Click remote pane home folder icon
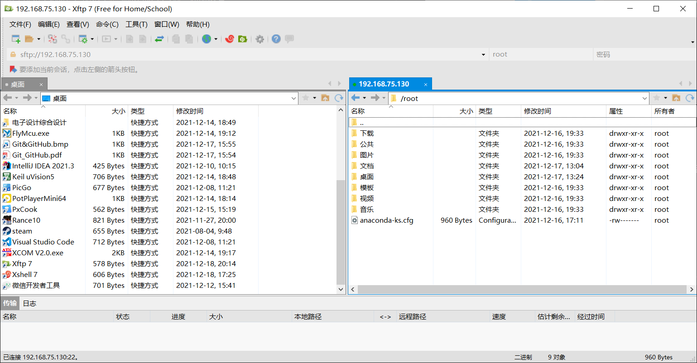This screenshot has height=363, width=697. coord(676,98)
